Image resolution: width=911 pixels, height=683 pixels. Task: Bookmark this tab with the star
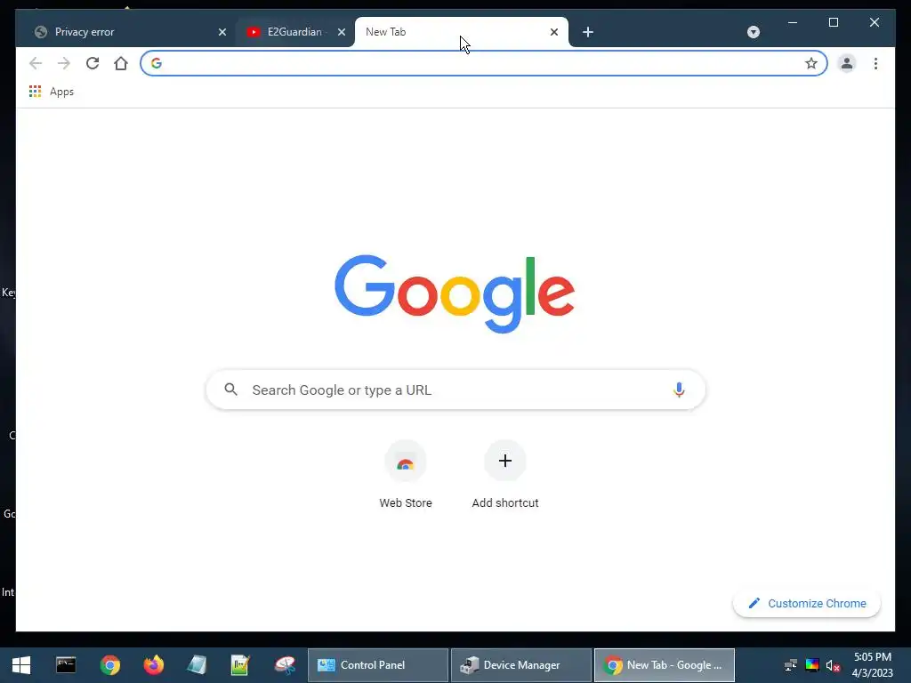pyautogui.click(x=811, y=63)
